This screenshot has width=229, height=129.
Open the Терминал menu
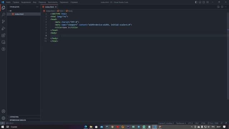[64, 2]
